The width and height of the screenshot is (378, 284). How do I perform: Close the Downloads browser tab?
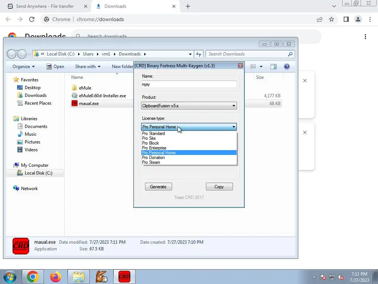[x=174, y=7]
